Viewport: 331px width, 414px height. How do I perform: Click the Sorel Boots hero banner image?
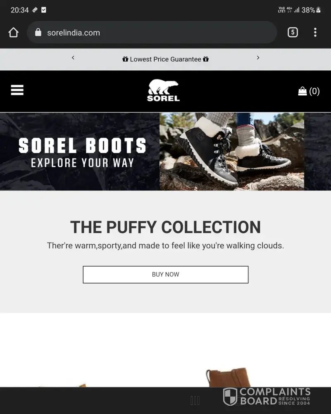pos(165,152)
